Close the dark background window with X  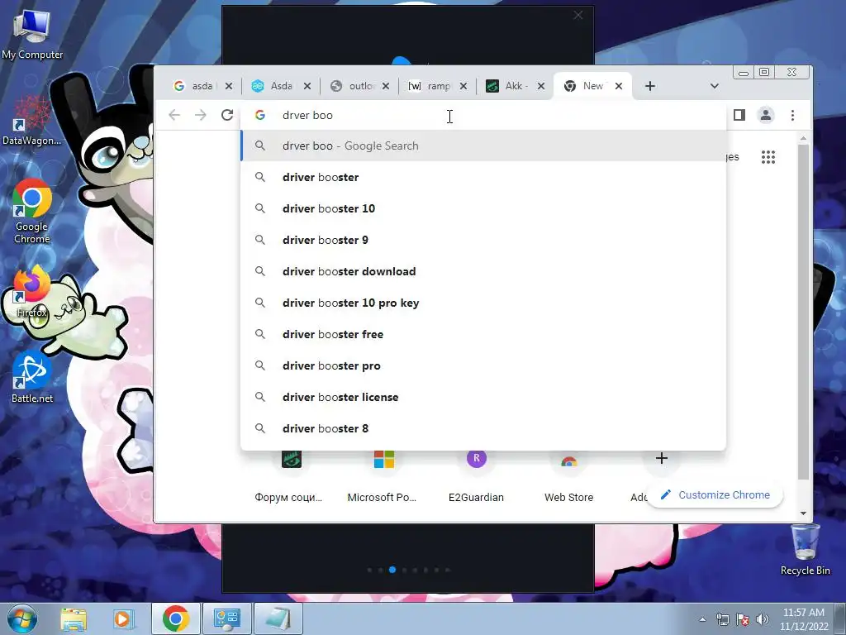click(x=577, y=15)
